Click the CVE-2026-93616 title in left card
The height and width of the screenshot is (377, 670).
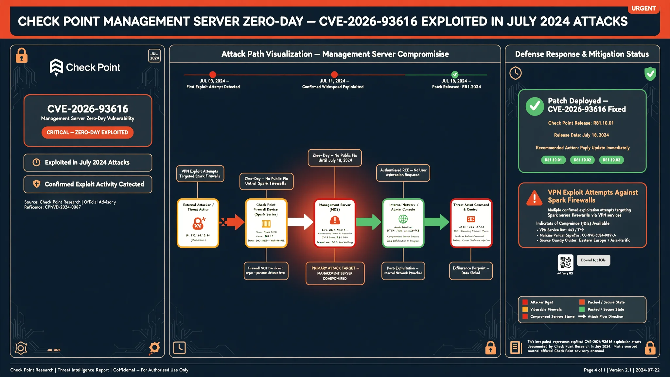tap(88, 109)
